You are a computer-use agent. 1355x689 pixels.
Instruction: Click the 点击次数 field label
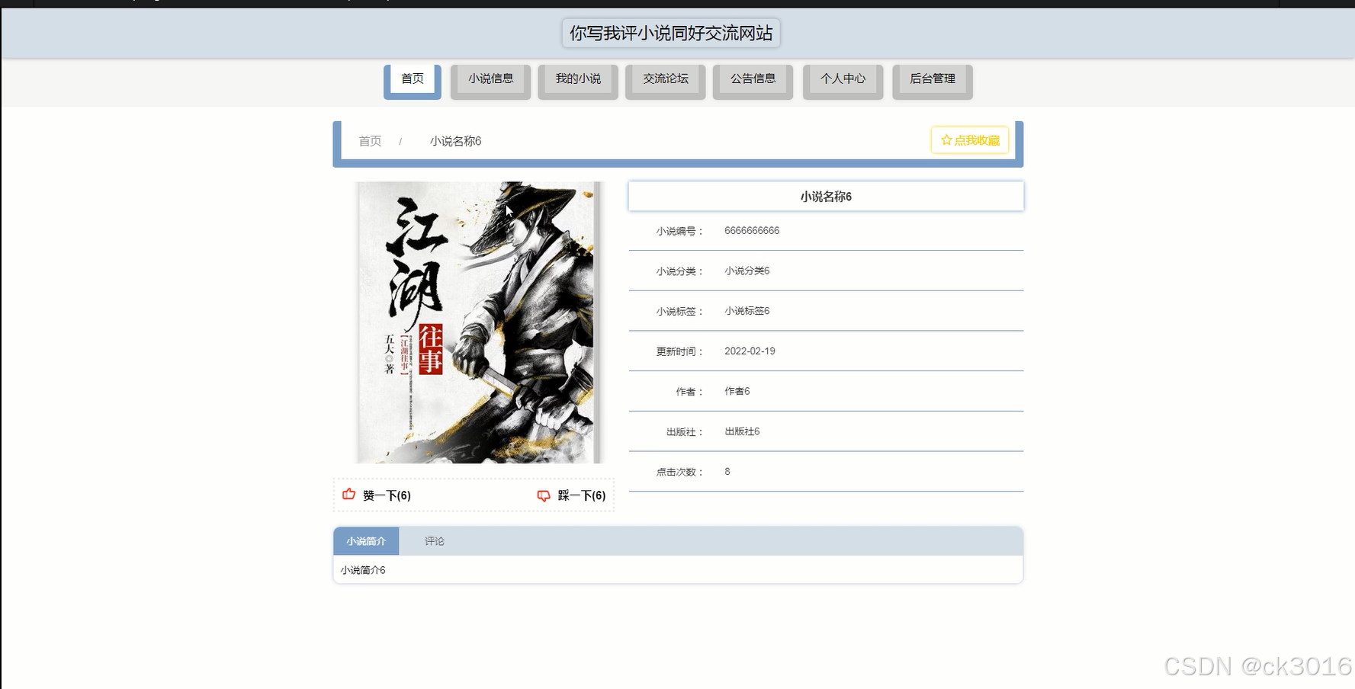(679, 472)
